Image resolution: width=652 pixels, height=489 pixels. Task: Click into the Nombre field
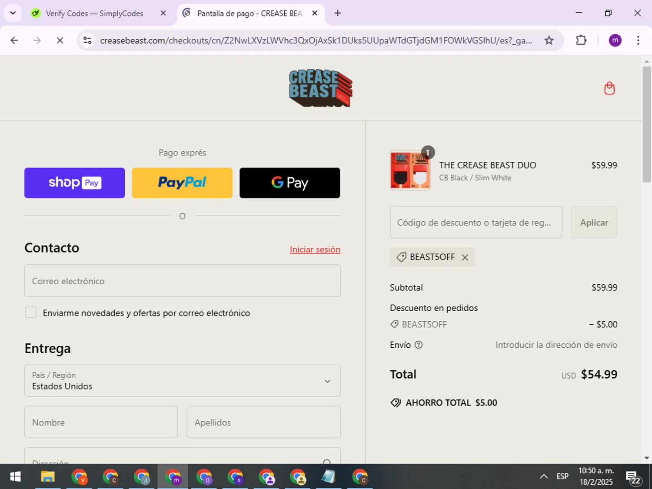[x=101, y=422]
